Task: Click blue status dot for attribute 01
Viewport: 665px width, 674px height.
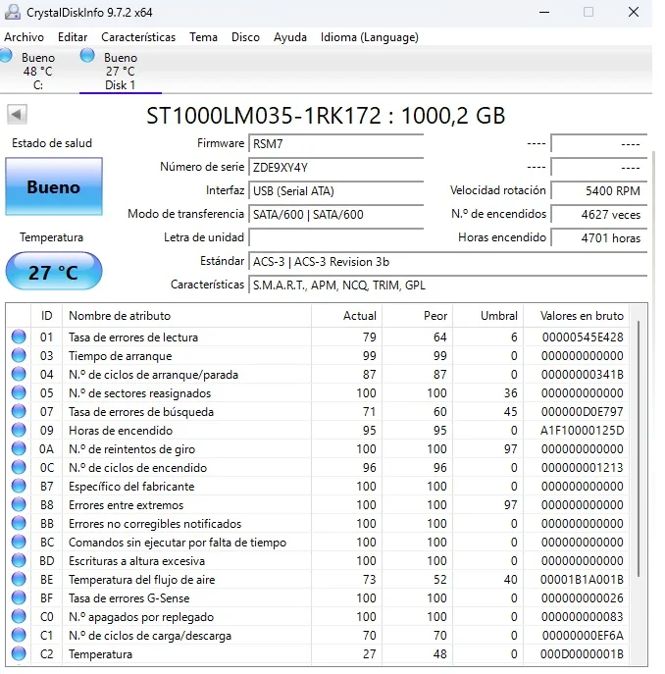Action: tap(19, 337)
